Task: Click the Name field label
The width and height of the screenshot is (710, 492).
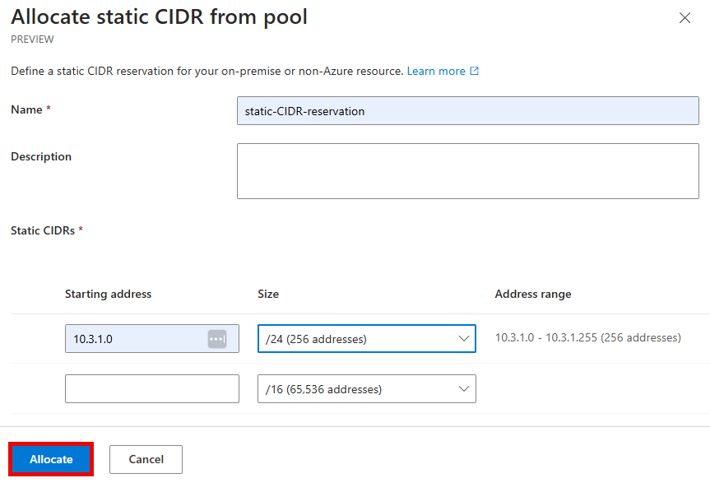Action: (26, 109)
